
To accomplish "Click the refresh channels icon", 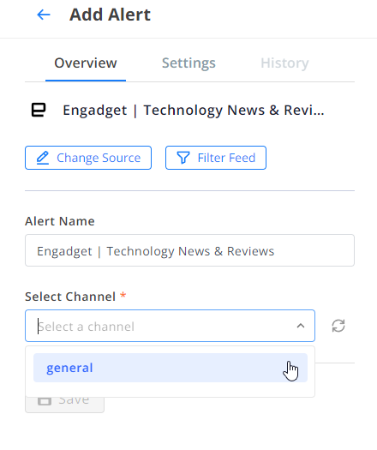I will 338,326.
